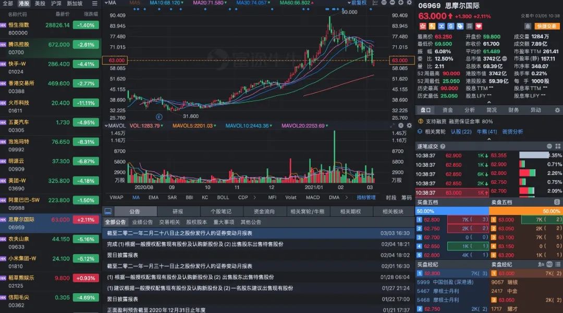Open the MA main indicator dropdown

click(110, 3)
